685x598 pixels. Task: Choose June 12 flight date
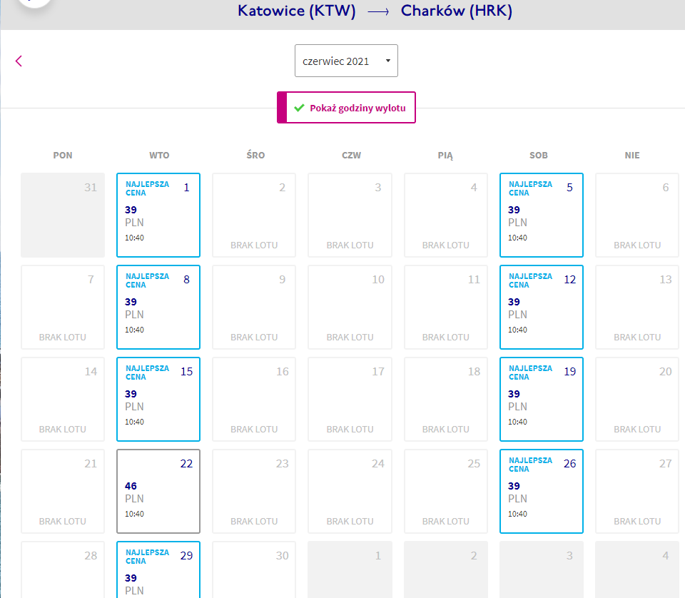(542, 307)
